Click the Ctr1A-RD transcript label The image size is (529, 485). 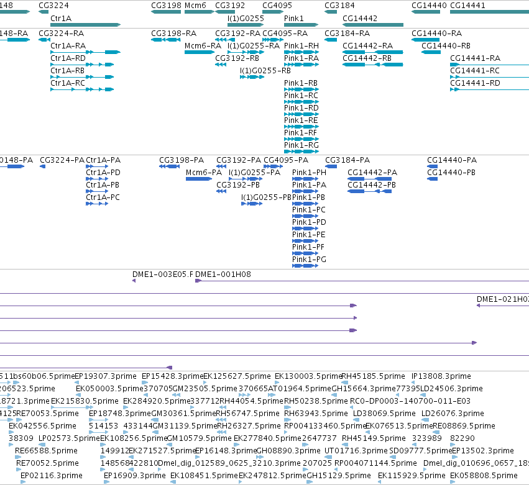point(68,58)
